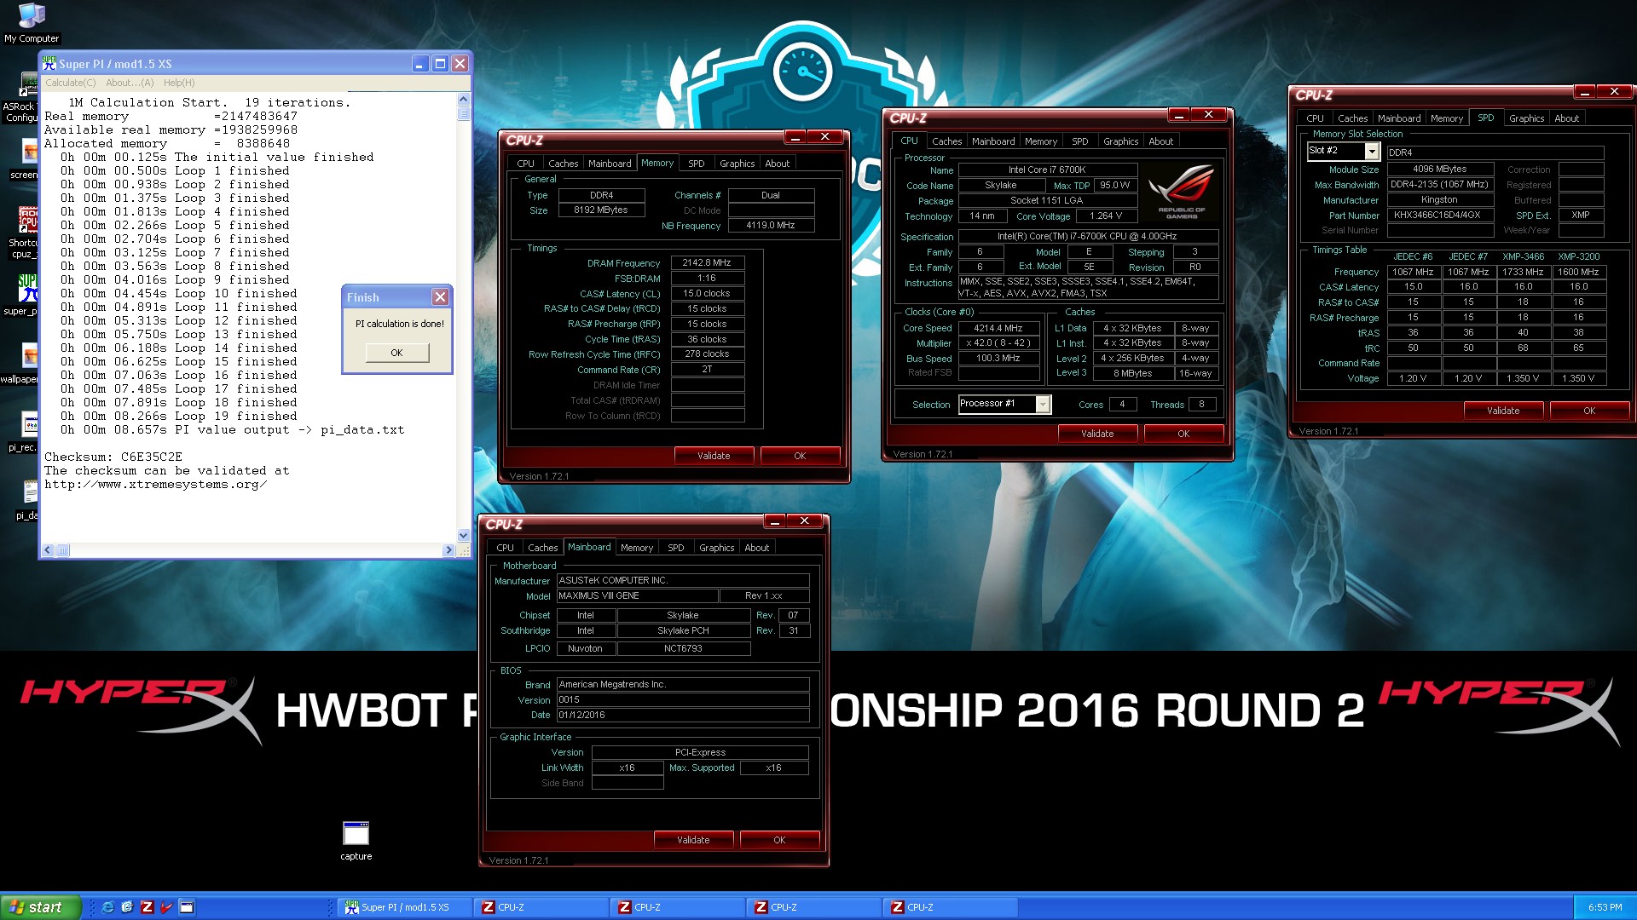Close the CPU-Z SPD window

point(1614,92)
